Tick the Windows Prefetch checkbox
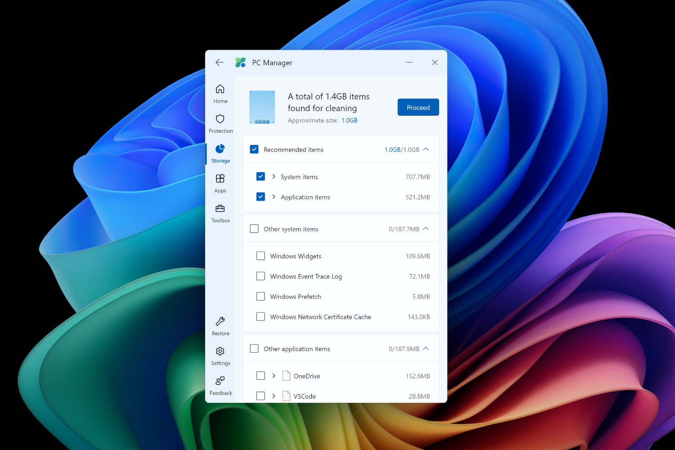 tap(261, 296)
